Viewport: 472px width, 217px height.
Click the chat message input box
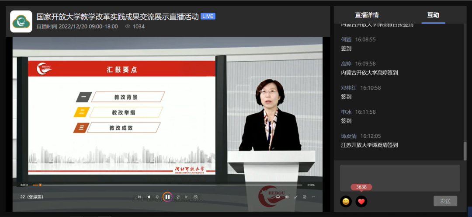(400, 178)
